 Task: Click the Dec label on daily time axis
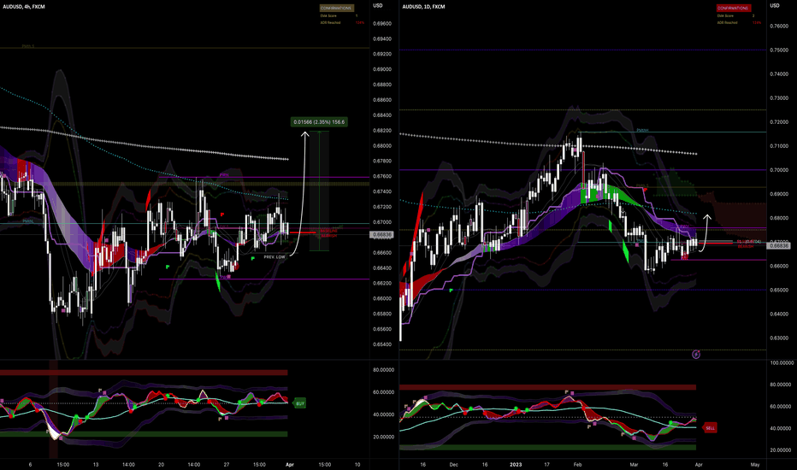coord(453,464)
